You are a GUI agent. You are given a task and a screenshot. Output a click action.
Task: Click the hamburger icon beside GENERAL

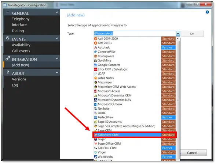click(8, 12)
